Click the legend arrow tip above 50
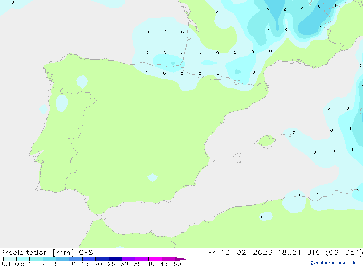363x266 pixels. click(x=181, y=259)
